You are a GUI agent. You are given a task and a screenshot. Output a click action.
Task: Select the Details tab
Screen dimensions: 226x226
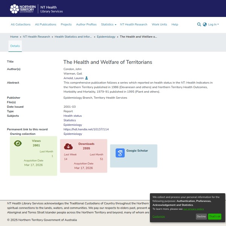click(x=15, y=46)
